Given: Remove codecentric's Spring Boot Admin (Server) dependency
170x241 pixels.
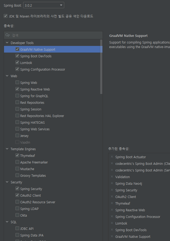Looking at the screenshot, I should coord(112,170).
